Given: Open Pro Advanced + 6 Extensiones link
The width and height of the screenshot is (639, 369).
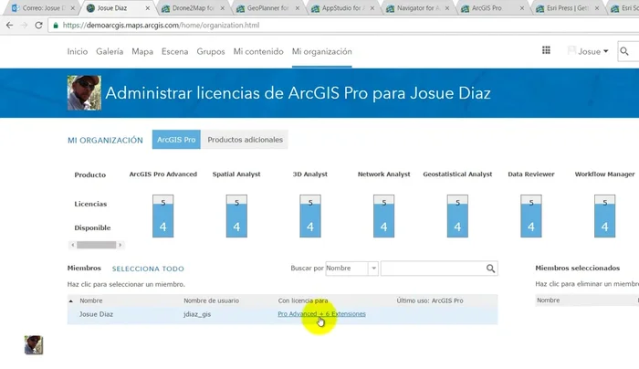Looking at the screenshot, I should (321, 314).
